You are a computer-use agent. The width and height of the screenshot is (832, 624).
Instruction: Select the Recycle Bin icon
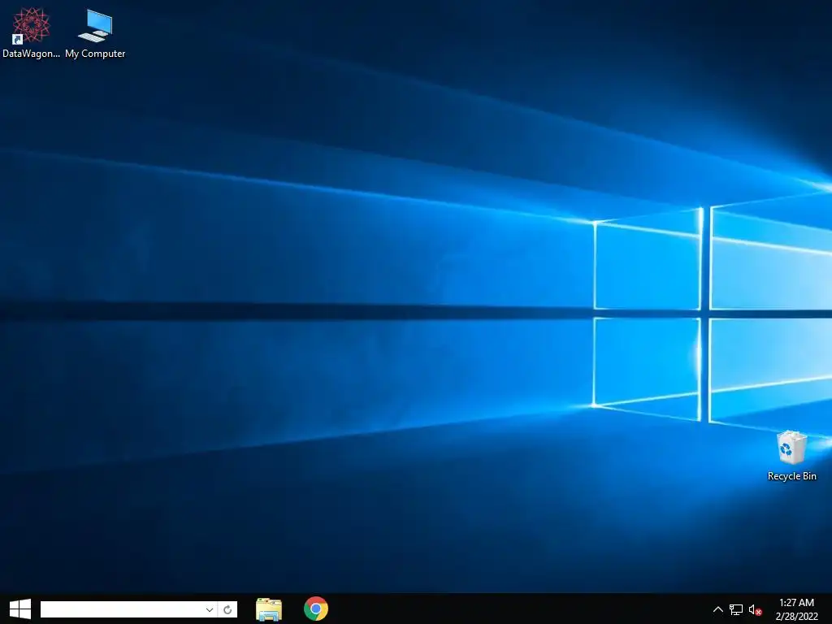coord(791,456)
